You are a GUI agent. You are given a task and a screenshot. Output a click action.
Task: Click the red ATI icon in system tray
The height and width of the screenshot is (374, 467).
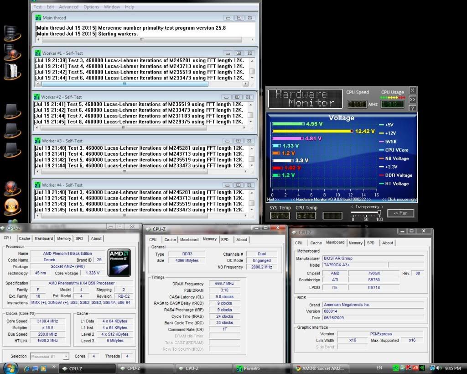pyautogui.click(x=416, y=368)
